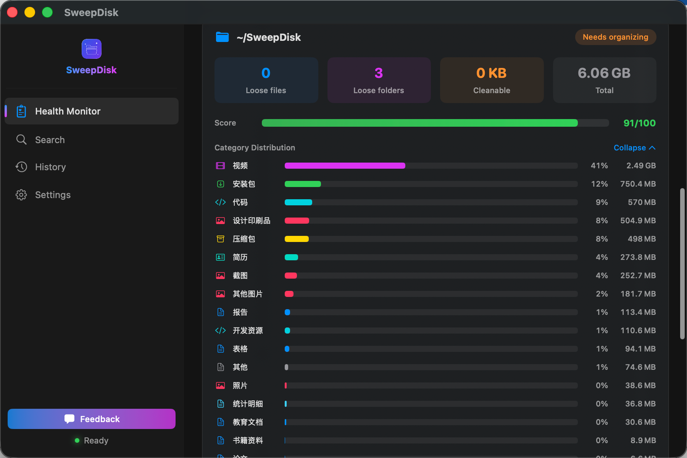
Task: Select the 6.06 GB Total card
Action: (x=605, y=80)
